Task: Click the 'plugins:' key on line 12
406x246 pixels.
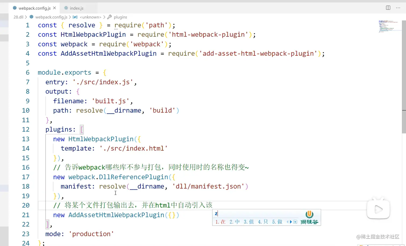Action: (61, 129)
